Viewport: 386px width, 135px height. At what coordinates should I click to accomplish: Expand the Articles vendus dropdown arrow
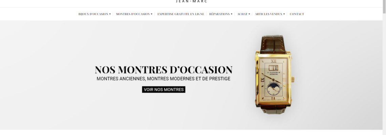284,14
